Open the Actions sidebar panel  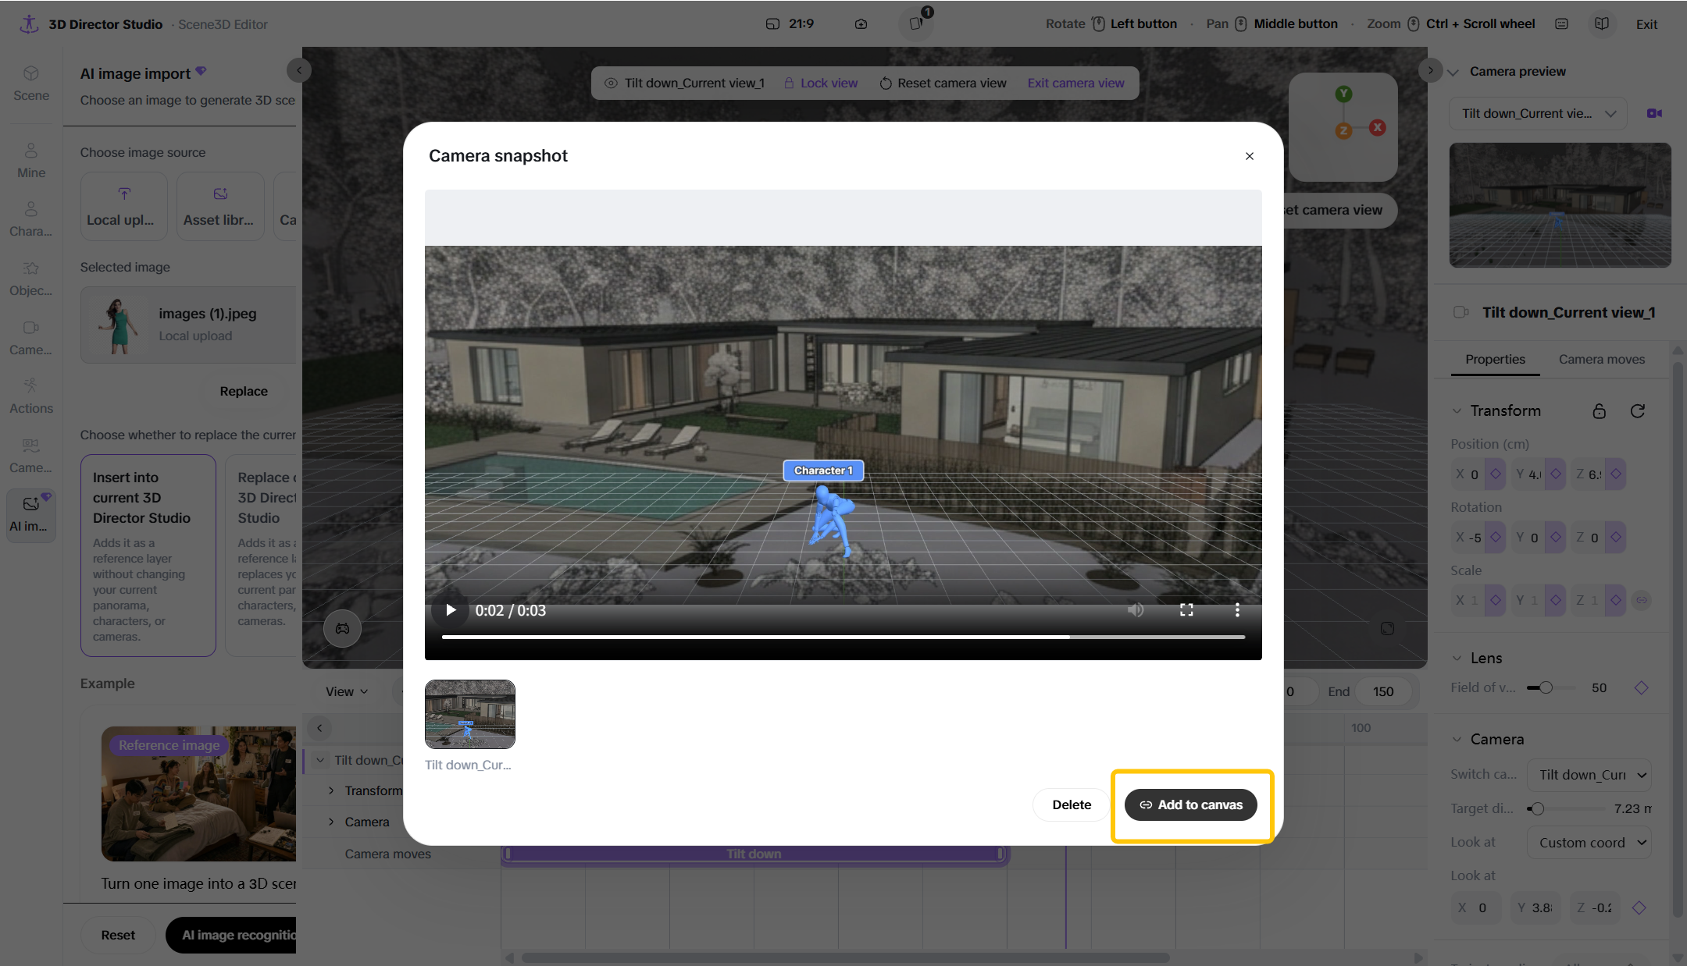click(x=31, y=396)
